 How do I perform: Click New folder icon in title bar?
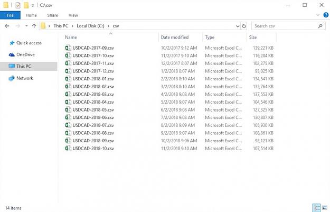click(26, 5)
